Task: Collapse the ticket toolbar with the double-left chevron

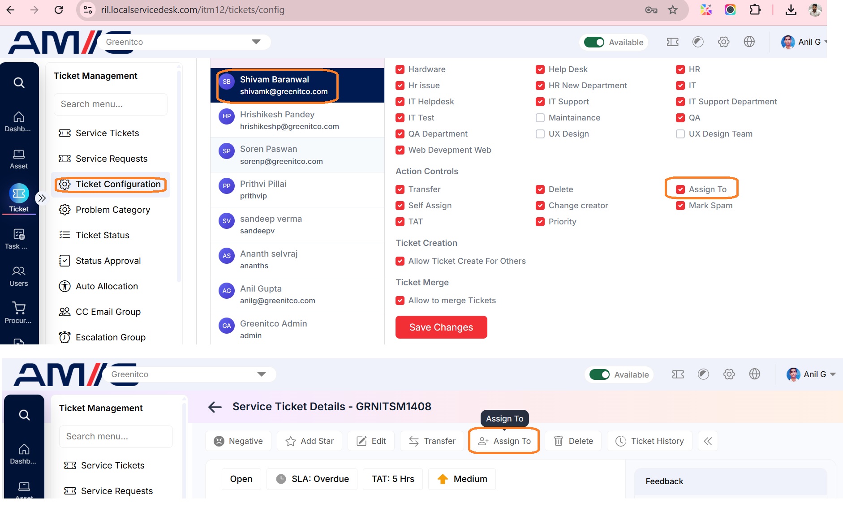Action: point(708,441)
